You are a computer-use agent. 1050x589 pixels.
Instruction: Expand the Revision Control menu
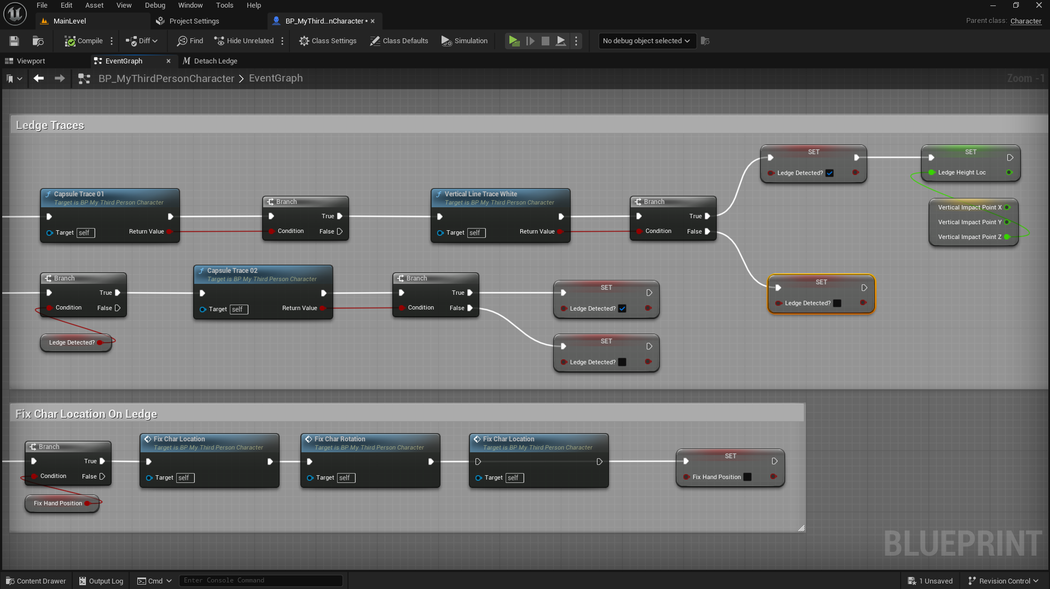click(1003, 581)
